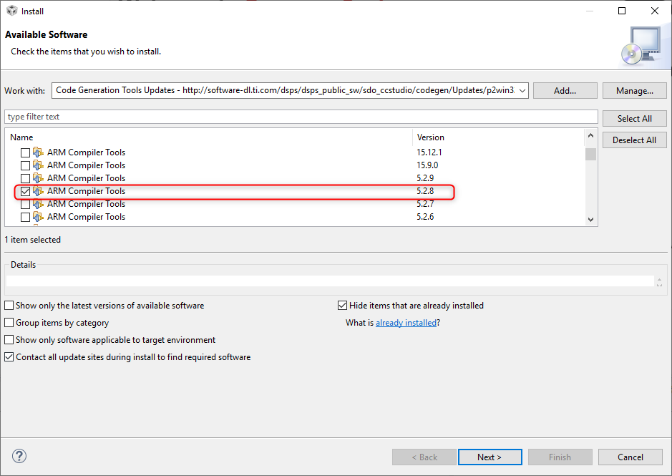Toggle Group items by category checkbox

pyautogui.click(x=10, y=323)
